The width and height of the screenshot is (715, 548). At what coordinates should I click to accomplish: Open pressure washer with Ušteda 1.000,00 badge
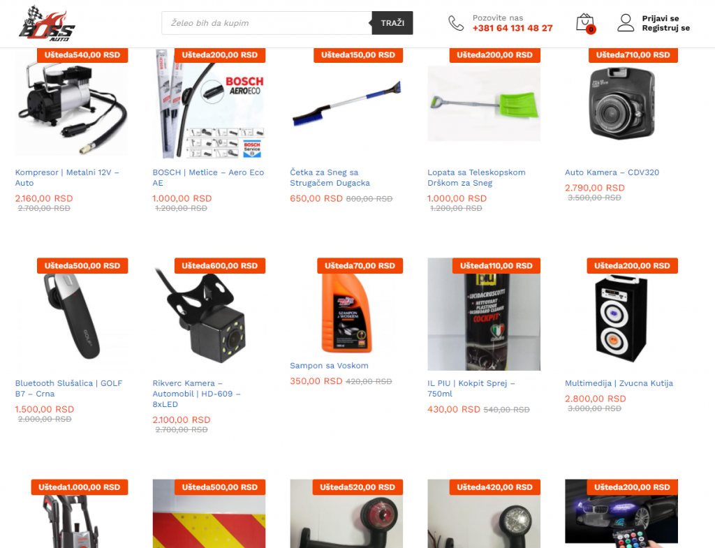tap(72, 513)
